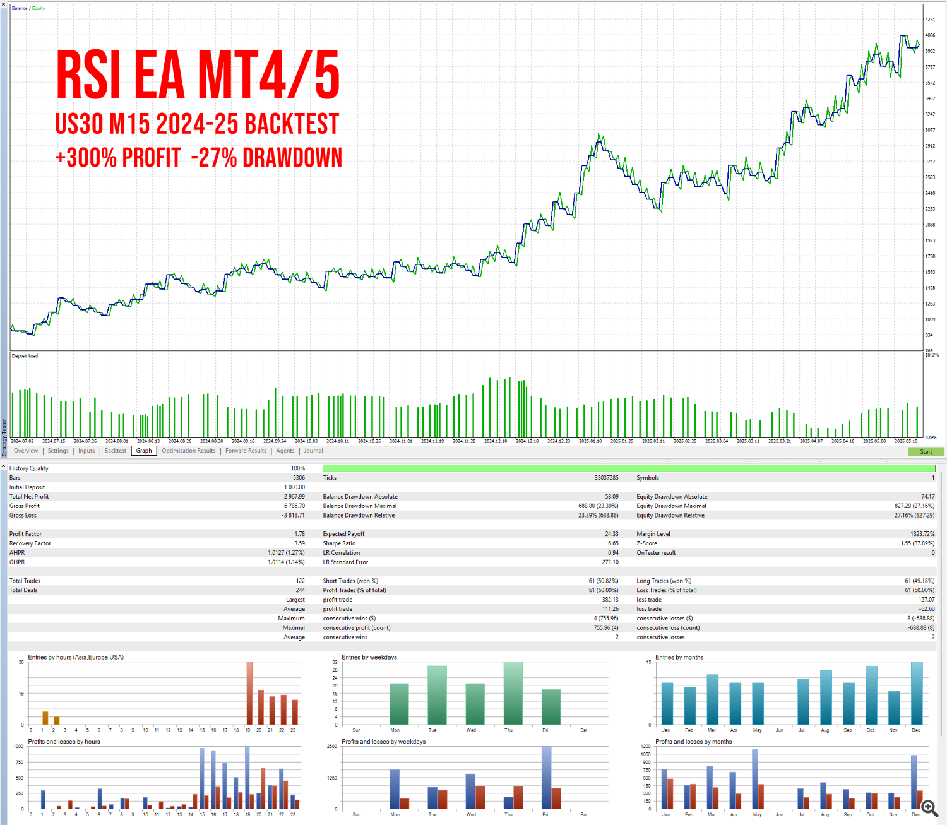Click the Entries by months chart title
The width and height of the screenshot is (947, 825).
[679, 658]
